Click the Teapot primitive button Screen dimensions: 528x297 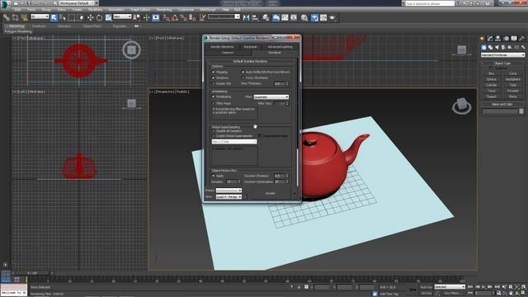point(492,97)
